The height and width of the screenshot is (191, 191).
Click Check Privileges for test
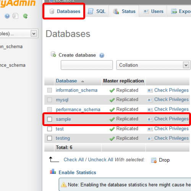point(171,129)
